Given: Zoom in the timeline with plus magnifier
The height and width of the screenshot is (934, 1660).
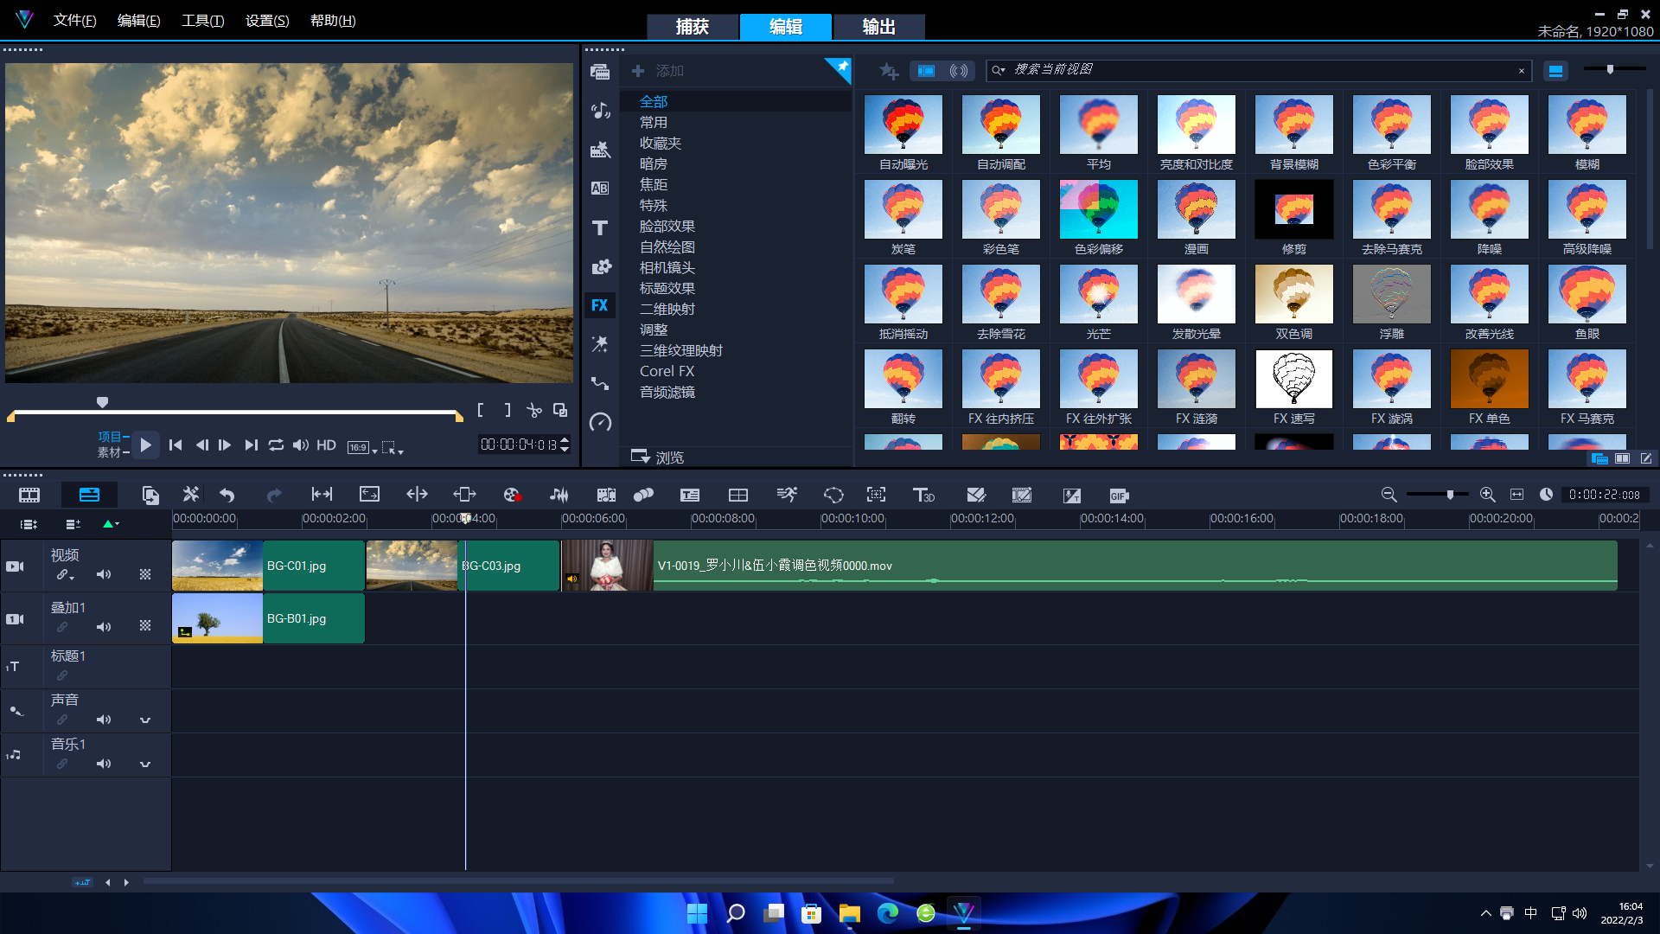Looking at the screenshot, I should [1487, 495].
